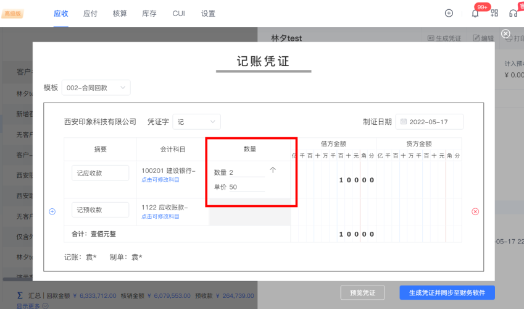524x309 pixels.
Task: Click the 核销金额 ¥6,079,553.00 summary
Action: 156,296
